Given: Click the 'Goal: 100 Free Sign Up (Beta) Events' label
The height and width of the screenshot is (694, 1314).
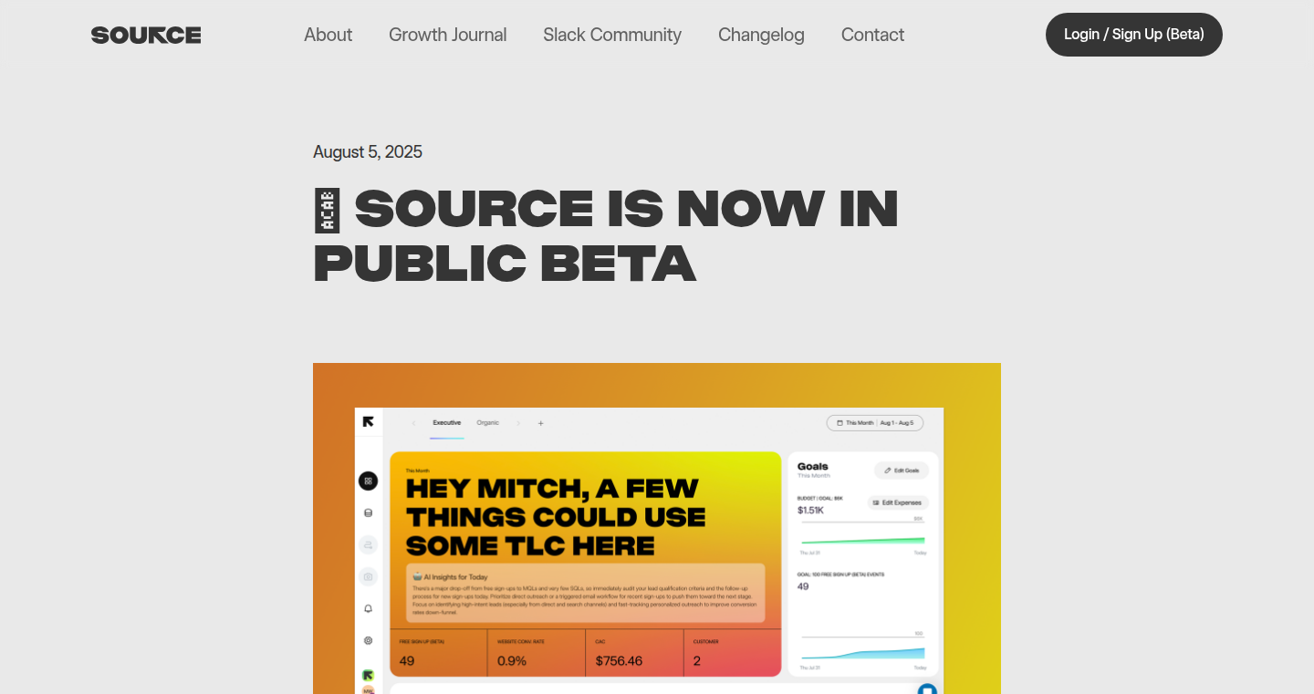Looking at the screenshot, I should (x=841, y=575).
